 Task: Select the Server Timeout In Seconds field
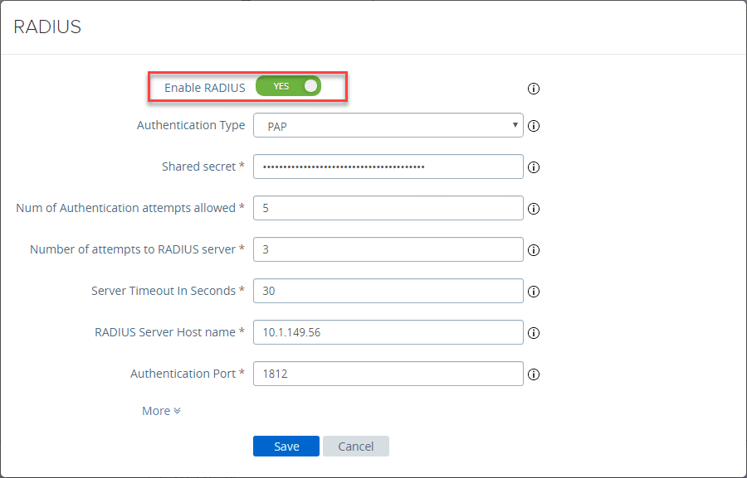pyautogui.click(x=388, y=291)
